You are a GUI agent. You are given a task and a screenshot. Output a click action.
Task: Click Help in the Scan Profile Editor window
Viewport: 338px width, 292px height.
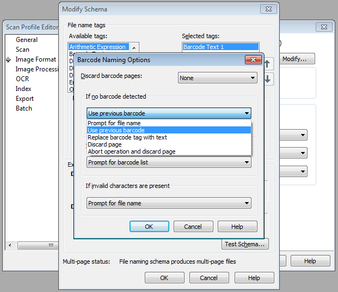pyautogui.click(x=310, y=261)
